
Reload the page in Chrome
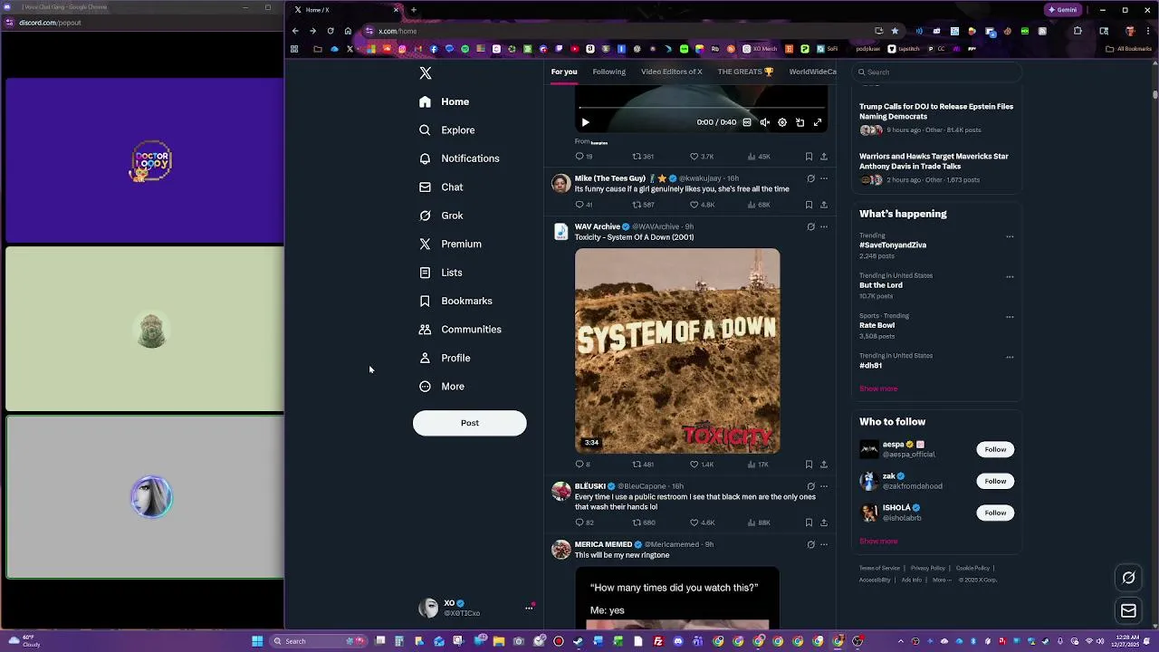point(330,31)
